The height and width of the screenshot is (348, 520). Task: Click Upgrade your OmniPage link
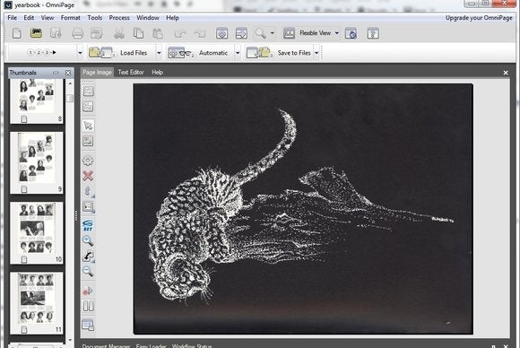pyautogui.click(x=479, y=18)
